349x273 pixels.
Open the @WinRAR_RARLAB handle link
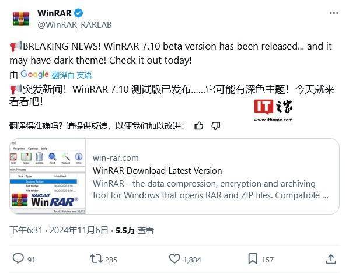tap(75, 25)
